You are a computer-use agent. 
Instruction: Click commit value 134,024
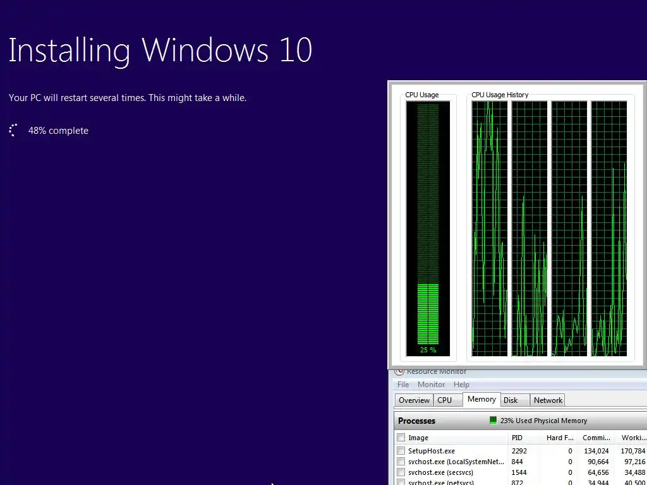tap(596, 451)
